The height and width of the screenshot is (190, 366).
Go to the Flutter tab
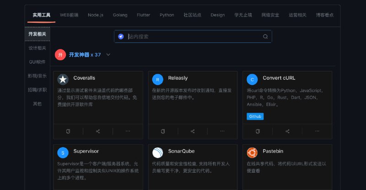click(143, 15)
